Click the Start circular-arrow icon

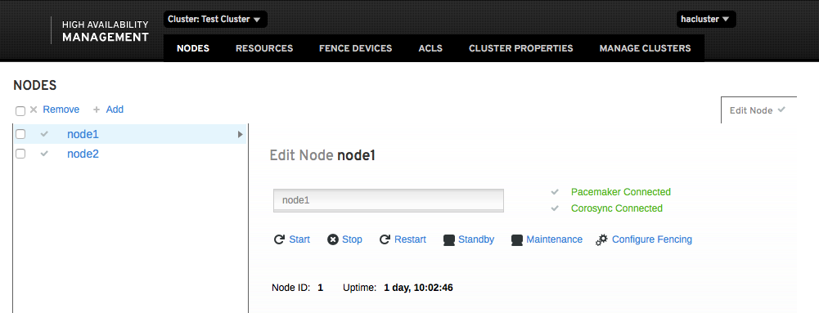point(280,239)
